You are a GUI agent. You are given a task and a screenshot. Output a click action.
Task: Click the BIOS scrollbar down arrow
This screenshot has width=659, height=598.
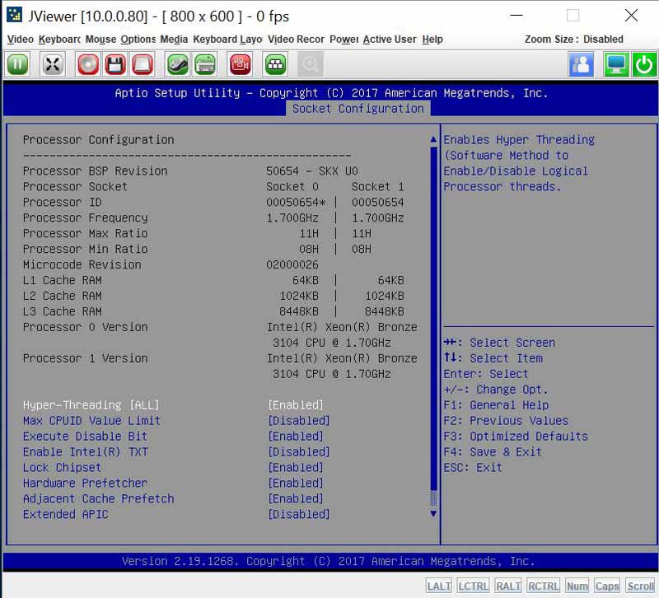click(x=434, y=514)
